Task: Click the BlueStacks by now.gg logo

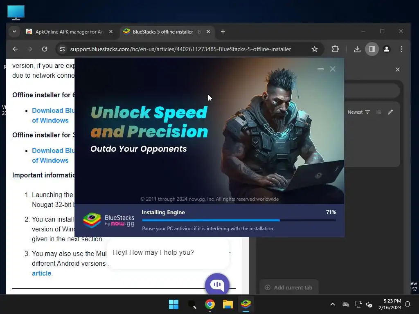Action: [x=109, y=220]
